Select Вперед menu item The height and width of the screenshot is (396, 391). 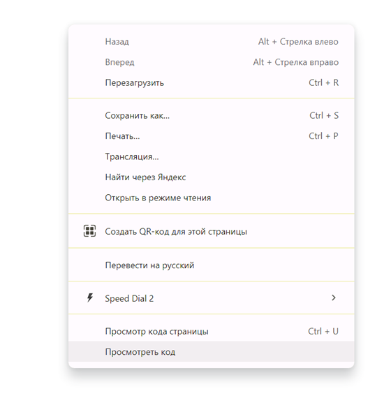pos(212,62)
